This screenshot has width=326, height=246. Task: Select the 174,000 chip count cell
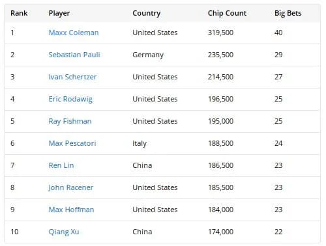click(220, 232)
